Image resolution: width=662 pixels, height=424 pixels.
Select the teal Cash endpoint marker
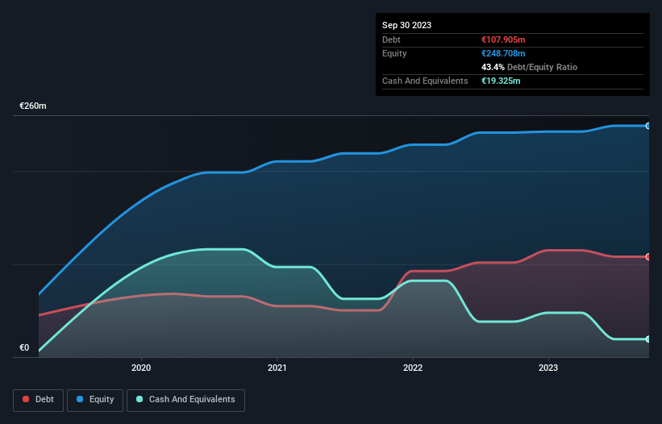point(648,339)
